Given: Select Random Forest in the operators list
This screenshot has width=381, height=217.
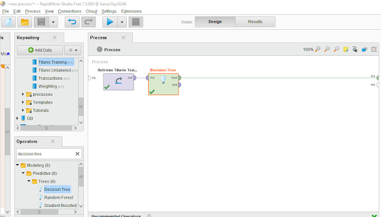Looking at the screenshot, I should [58, 197].
